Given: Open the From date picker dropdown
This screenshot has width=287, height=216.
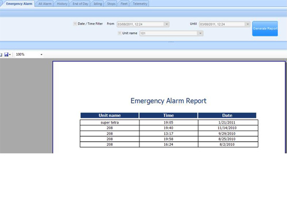Looking at the screenshot, I should 166,24.
